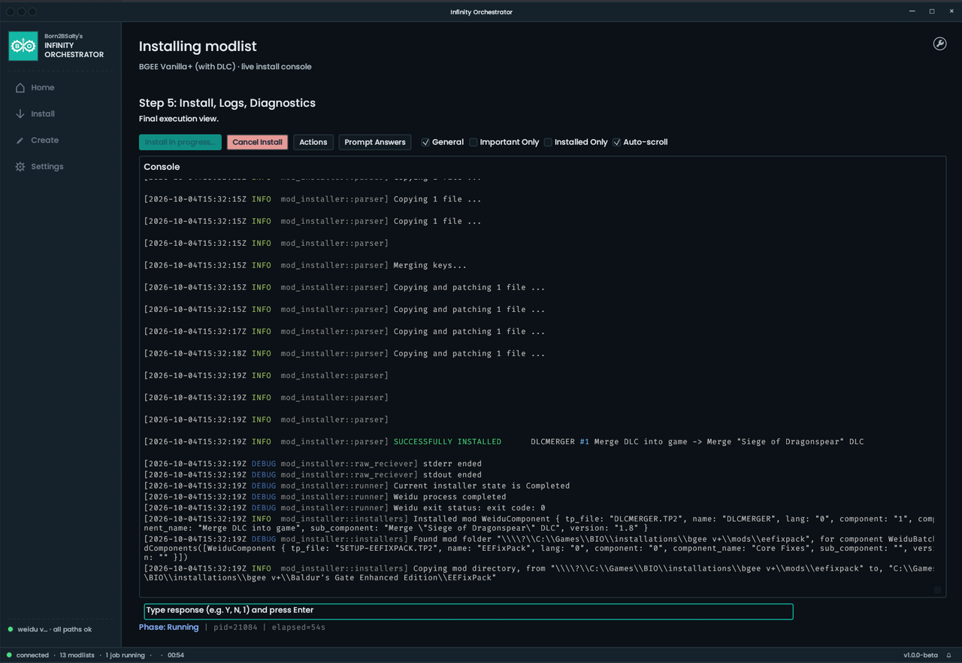
Task: Click the Infinity Orchestrator gear logo
Action: 23,46
